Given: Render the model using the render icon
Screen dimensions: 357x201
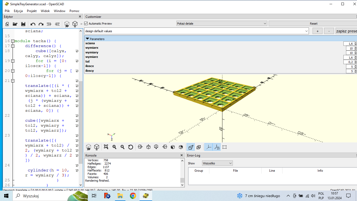Looking at the screenshot, I should (97, 147).
